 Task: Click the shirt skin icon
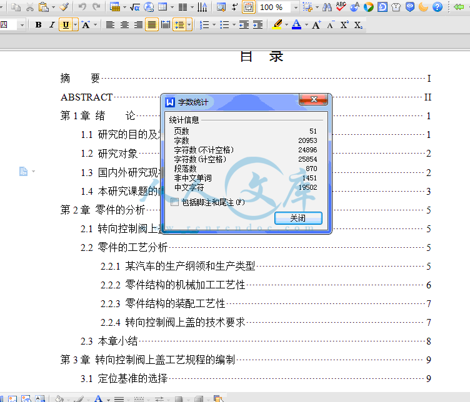[x=396, y=7]
